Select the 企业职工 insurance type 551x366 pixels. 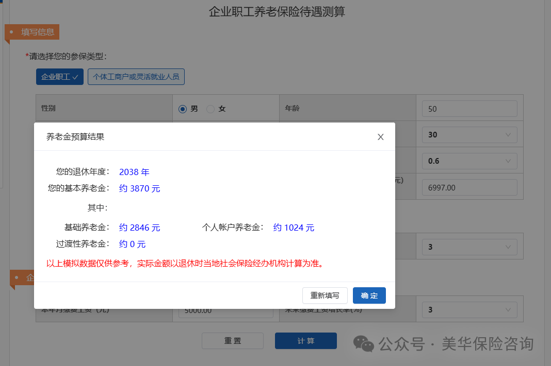click(x=59, y=76)
